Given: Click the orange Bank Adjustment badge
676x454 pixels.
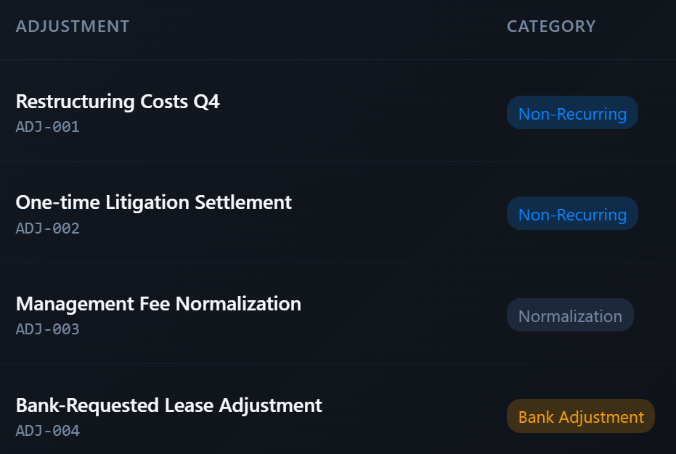Looking at the screenshot, I should tap(581, 417).
